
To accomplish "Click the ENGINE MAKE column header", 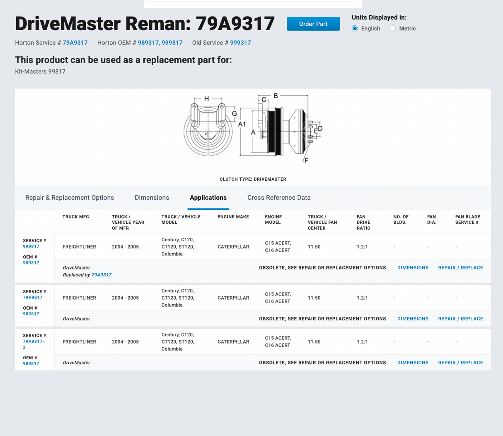I will tap(233, 217).
